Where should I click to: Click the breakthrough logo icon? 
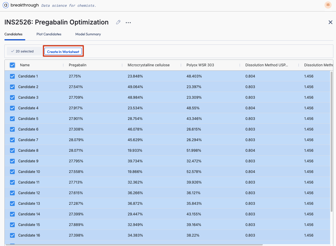point(6,5)
